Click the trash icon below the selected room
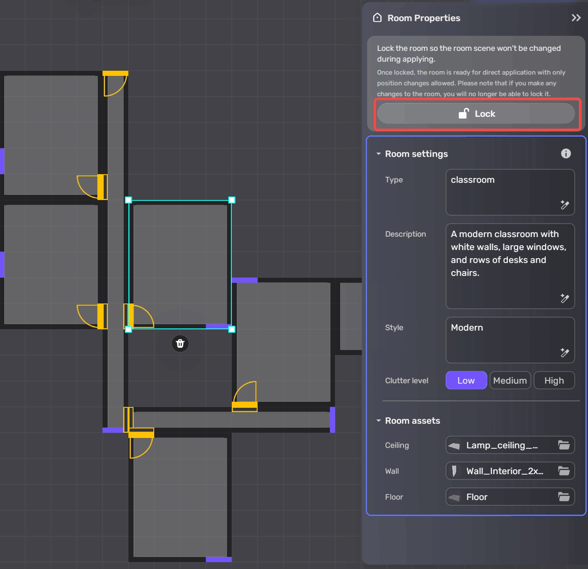 pyautogui.click(x=180, y=344)
